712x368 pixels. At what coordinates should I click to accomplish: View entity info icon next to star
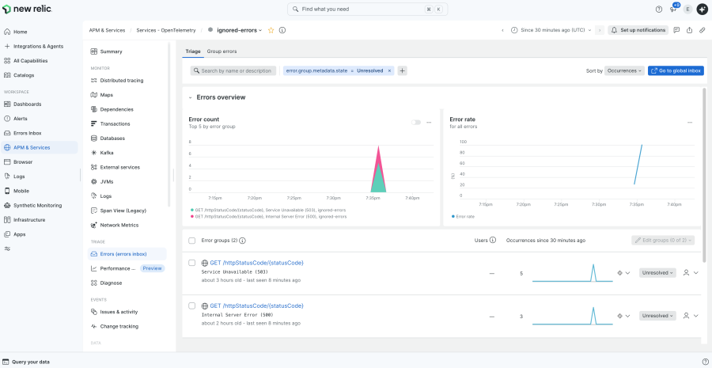[282, 30]
